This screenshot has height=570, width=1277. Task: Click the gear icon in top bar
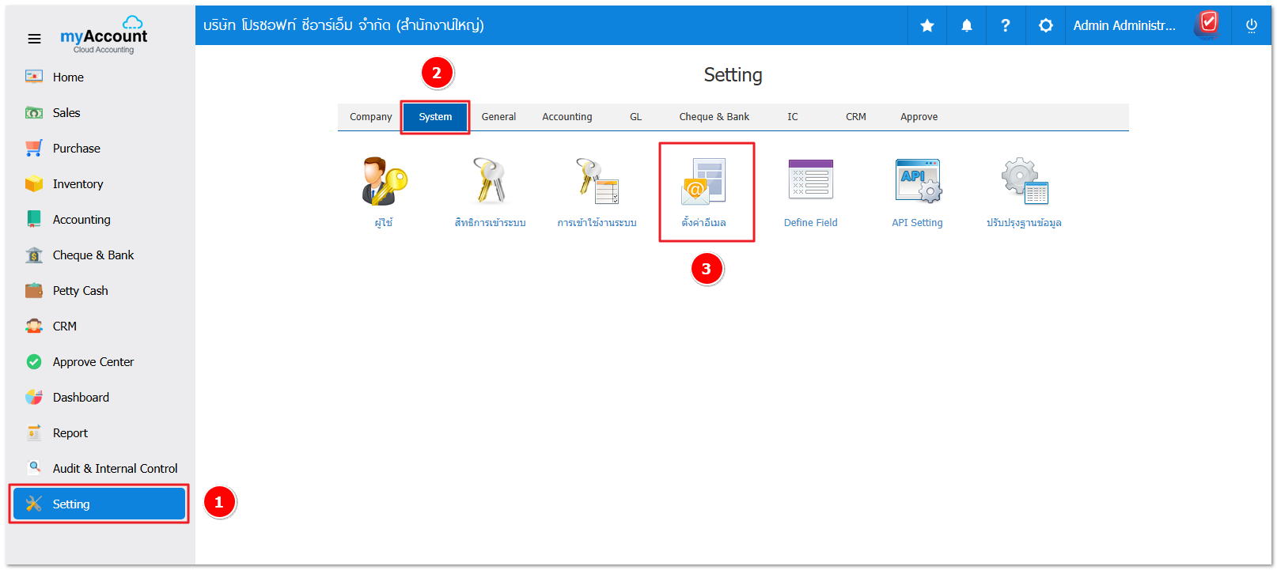1045,26
